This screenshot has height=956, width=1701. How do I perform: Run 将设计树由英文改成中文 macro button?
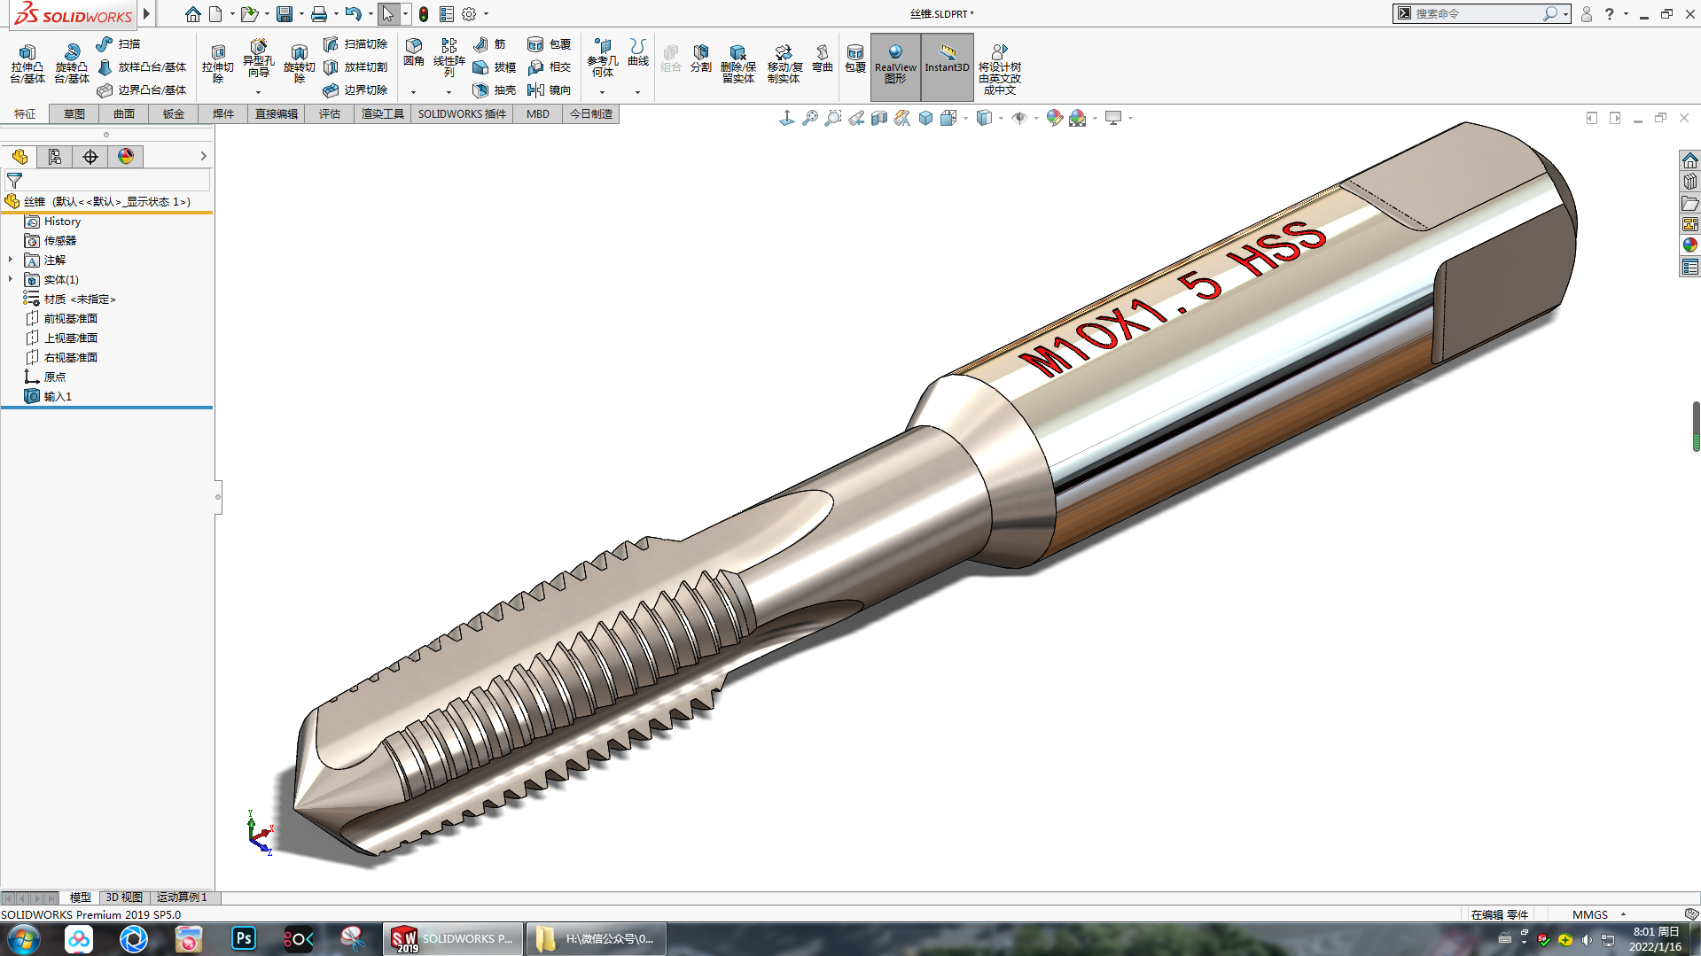pos(999,69)
